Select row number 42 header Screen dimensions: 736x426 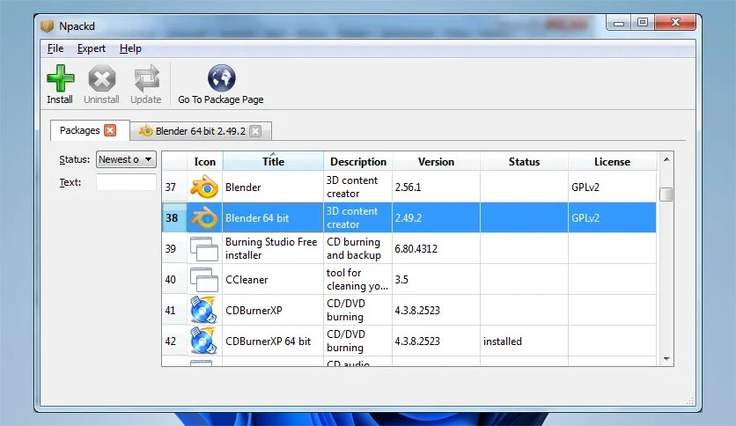[174, 342]
